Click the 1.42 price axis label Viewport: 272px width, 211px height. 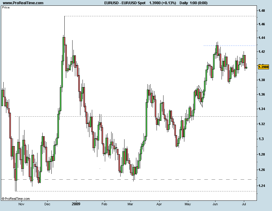pos(262,52)
